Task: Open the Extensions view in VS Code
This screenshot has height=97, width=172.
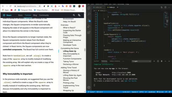Action: tap(89, 32)
